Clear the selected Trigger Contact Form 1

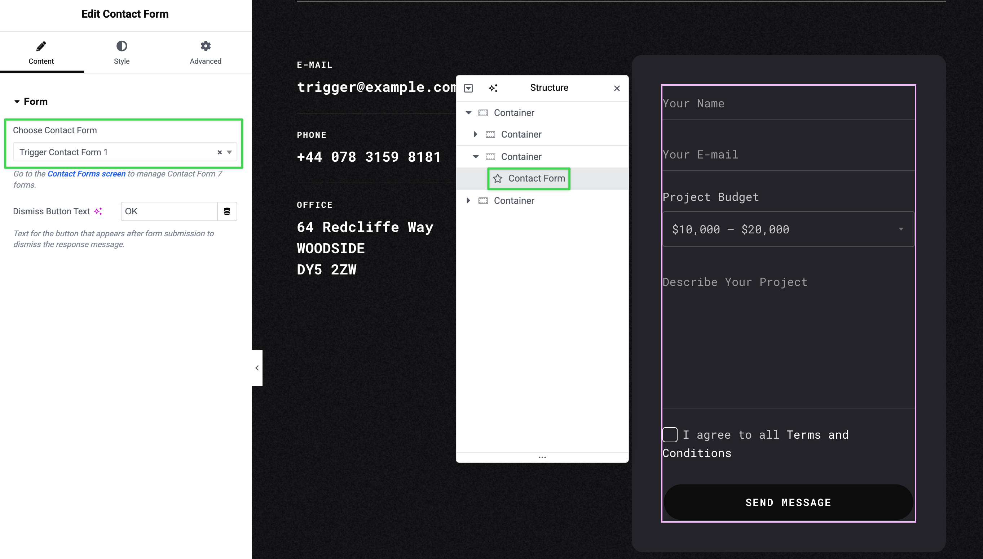point(220,152)
